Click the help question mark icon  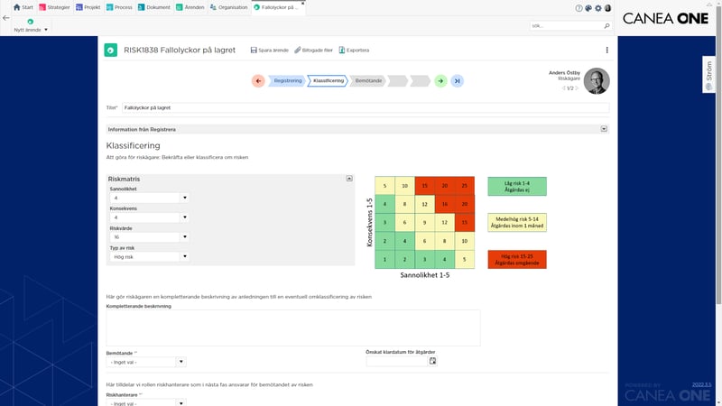click(579, 8)
